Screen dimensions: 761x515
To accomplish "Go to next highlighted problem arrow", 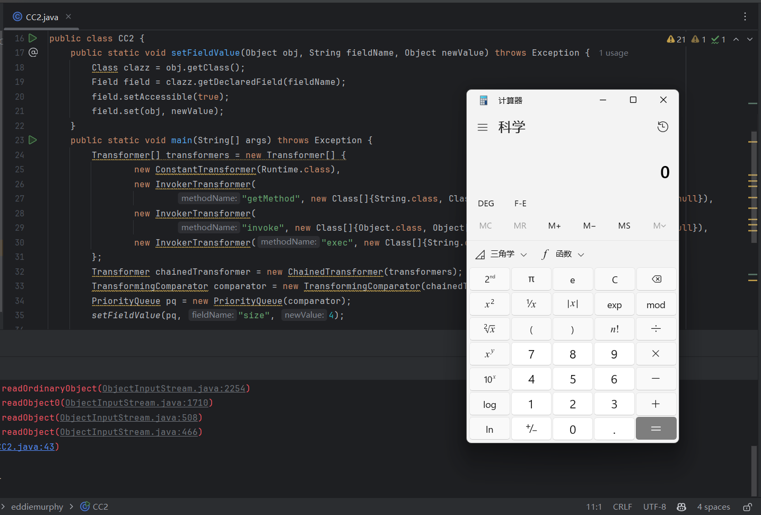I will pyautogui.click(x=750, y=39).
